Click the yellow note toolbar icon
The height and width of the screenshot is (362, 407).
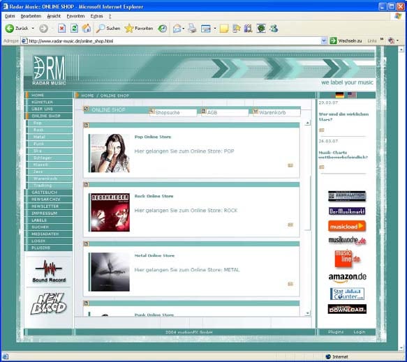(224, 29)
